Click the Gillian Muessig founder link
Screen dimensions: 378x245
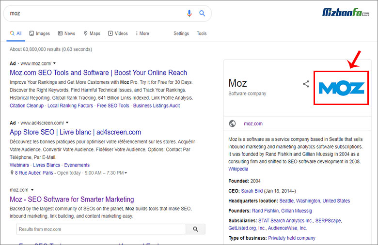tap(297, 211)
